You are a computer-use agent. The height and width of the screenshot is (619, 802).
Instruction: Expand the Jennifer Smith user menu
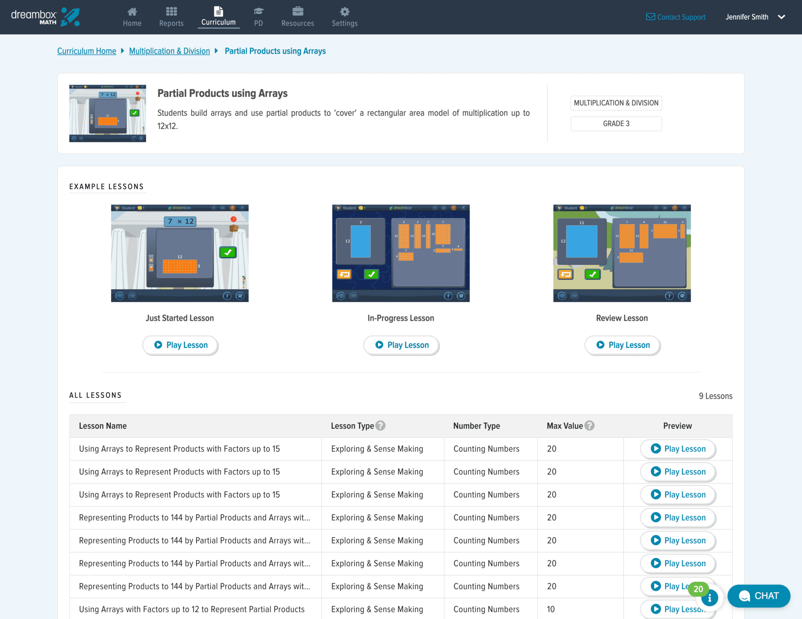(781, 17)
